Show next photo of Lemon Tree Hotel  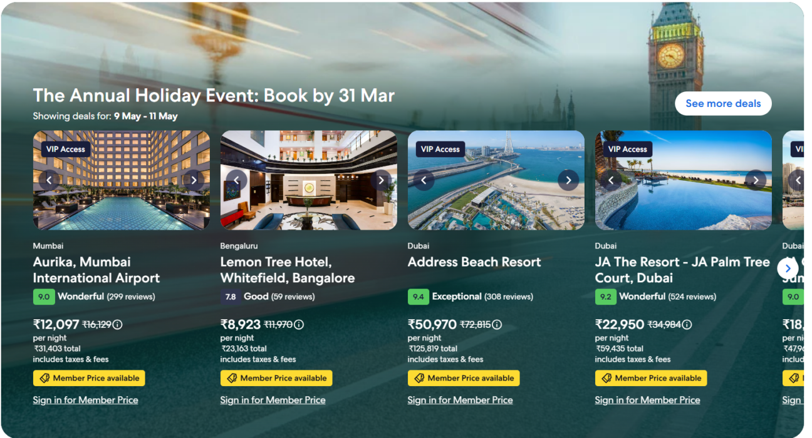(381, 180)
